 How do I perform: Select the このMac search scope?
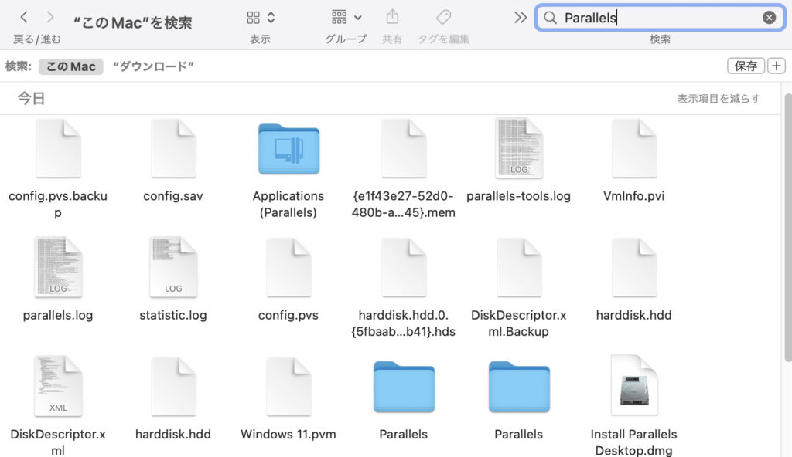point(70,66)
